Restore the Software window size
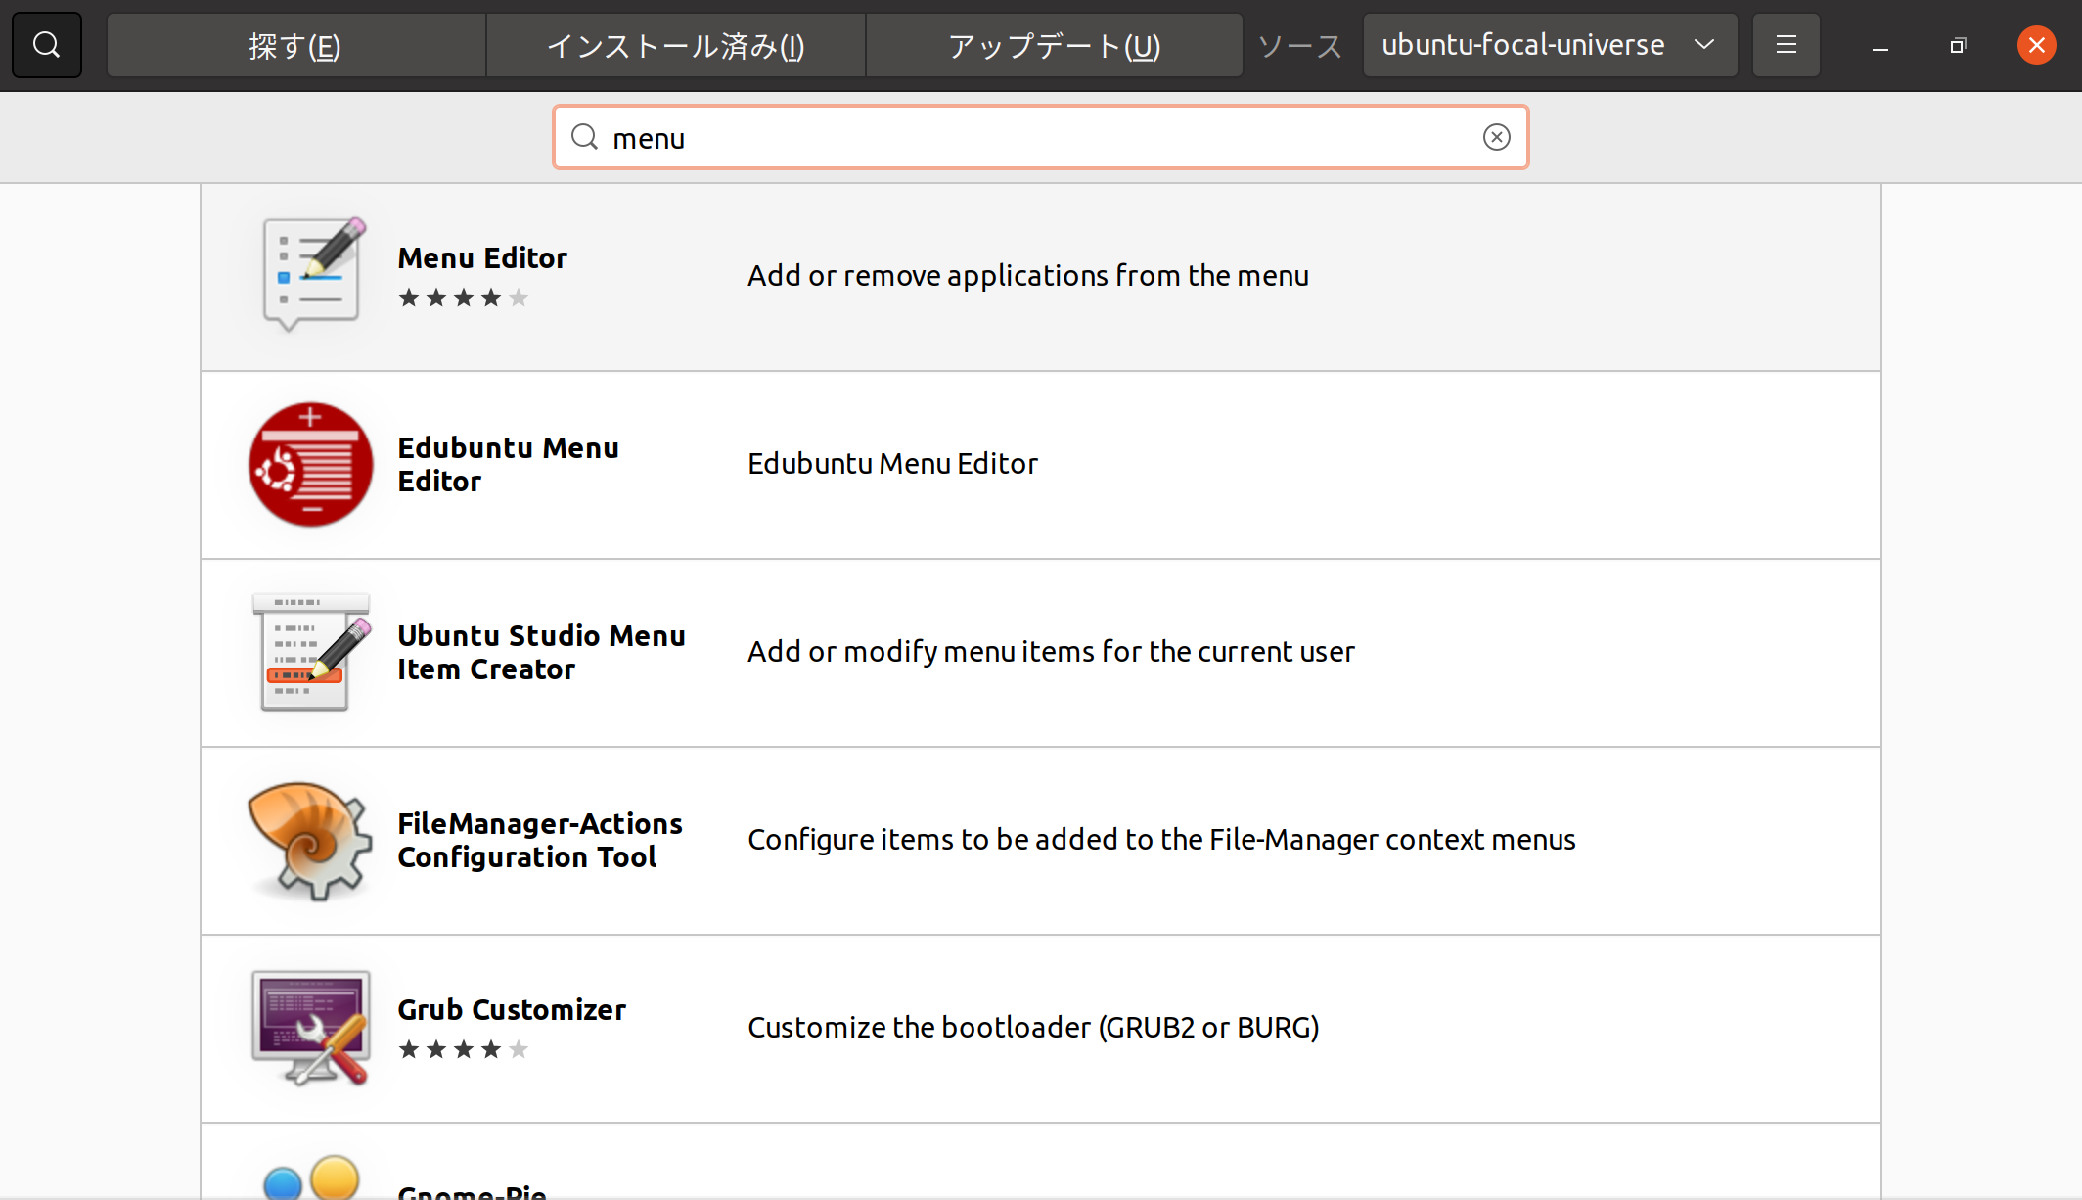 coord(1958,46)
